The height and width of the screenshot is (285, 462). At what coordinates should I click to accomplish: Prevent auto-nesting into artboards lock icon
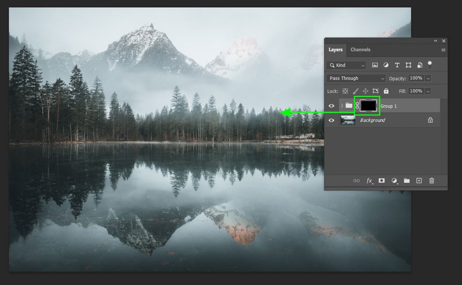pos(375,91)
